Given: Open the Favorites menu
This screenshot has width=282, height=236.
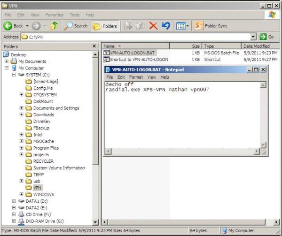Looking at the screenshot, I should (x=55, y=15).
